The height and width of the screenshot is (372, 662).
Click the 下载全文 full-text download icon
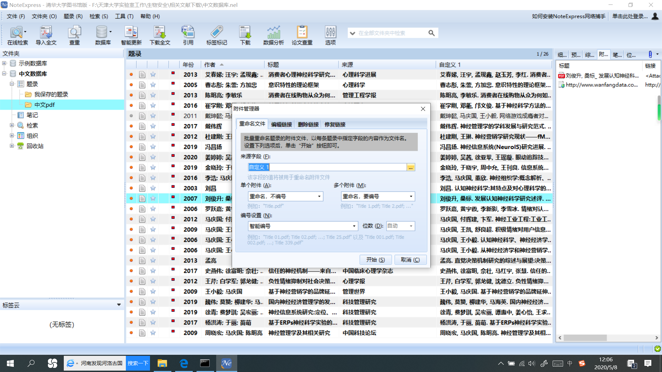click(160, 34)
